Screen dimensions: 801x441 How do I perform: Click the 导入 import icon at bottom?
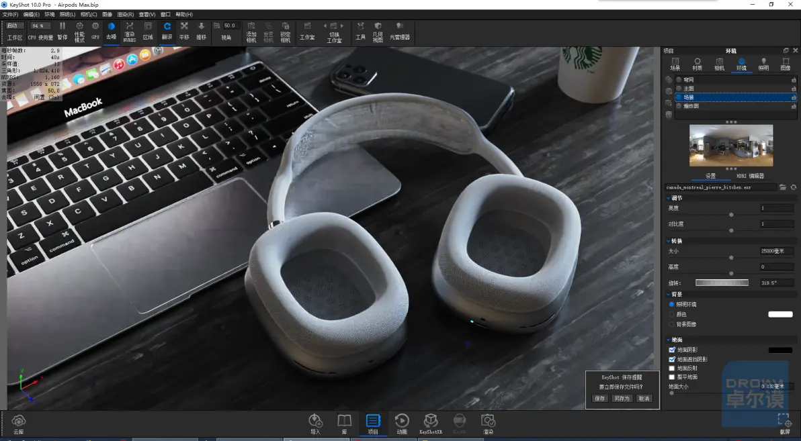point(315,424)
